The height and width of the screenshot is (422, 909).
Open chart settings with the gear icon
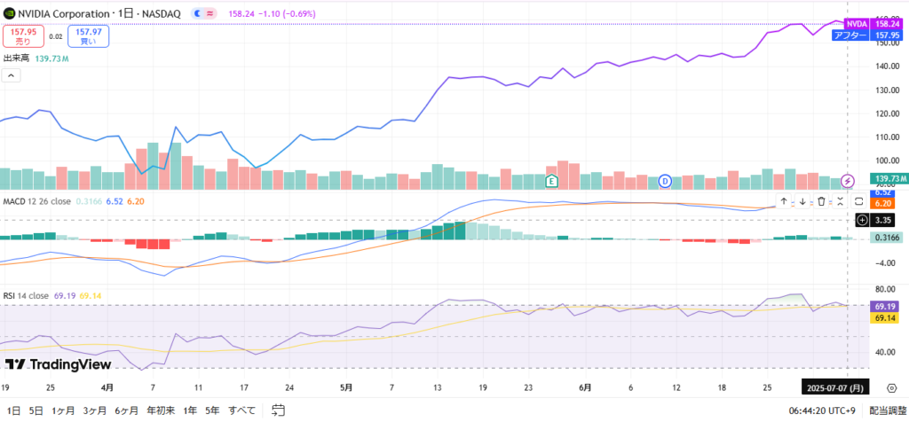point(891,387)
